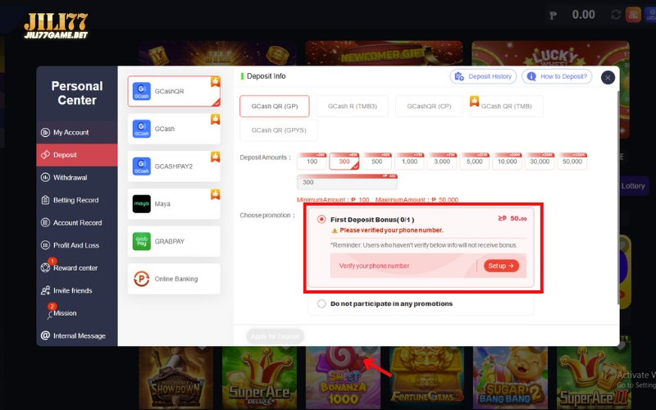
Task: Open Account Record
Action: point(77,222)
